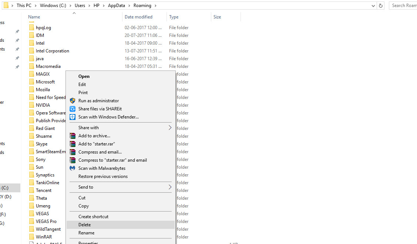Image resolution: width=417 pixels, height=244 pixels.
Task: Click WinRAR icon beside Add to "starter.rar"
Action: [x=73, y=144]
